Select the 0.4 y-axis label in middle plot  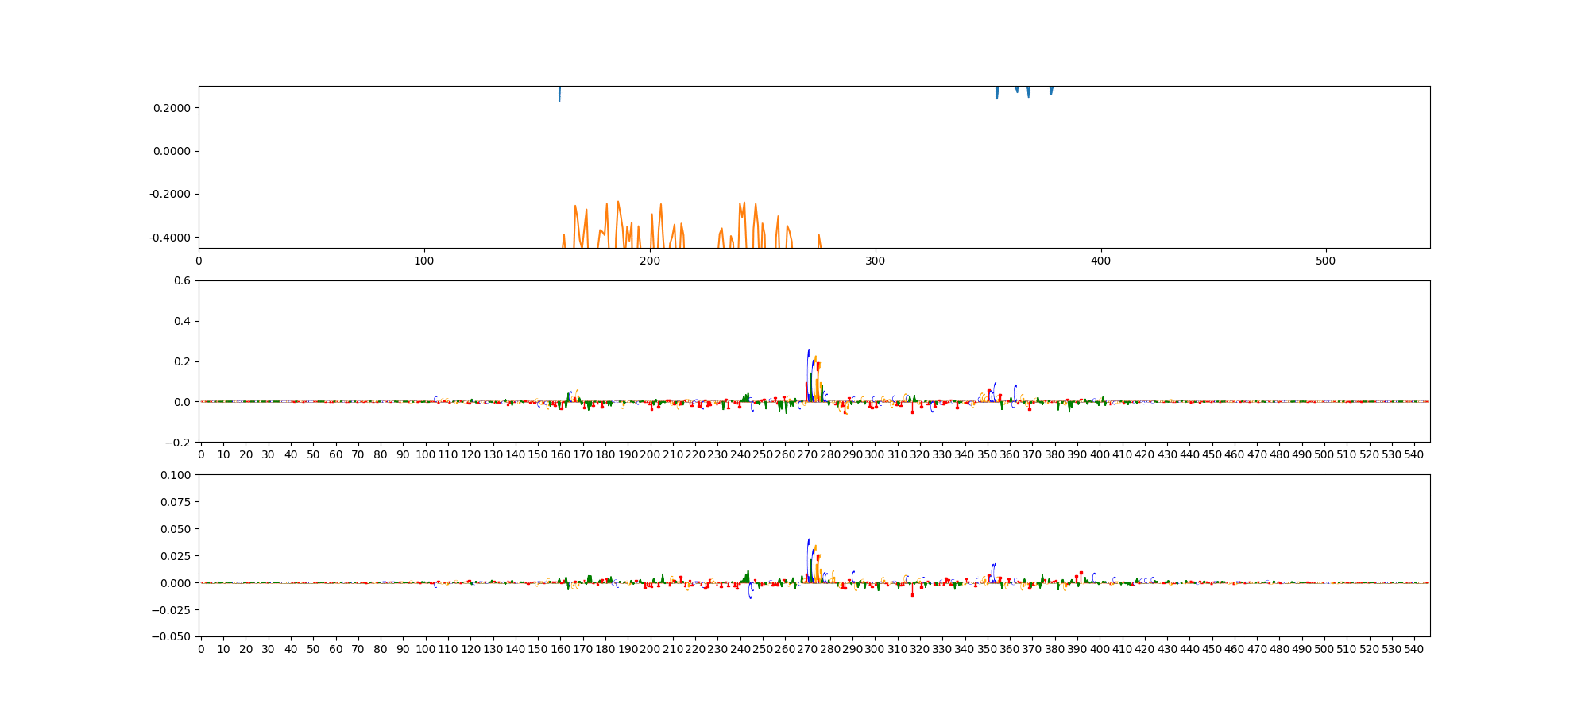point(183,321)
